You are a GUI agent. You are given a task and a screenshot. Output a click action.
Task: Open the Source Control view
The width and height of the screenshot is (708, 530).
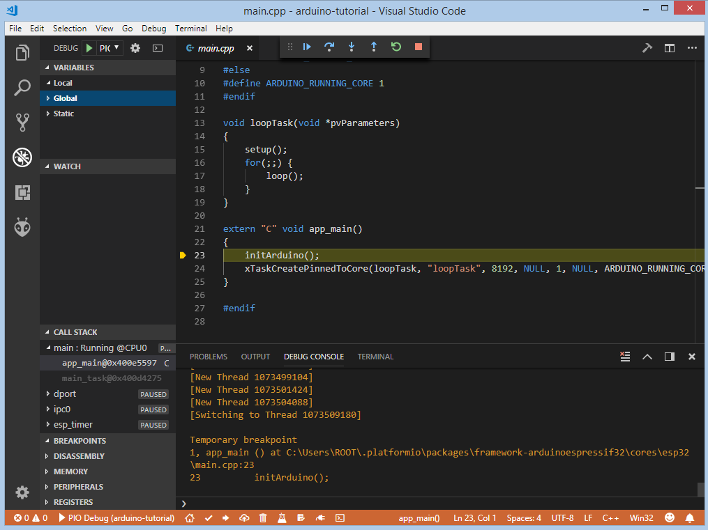[22, 123]
